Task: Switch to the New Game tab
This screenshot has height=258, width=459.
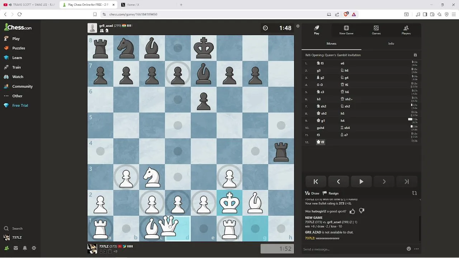Action: (x=346, y=30)
